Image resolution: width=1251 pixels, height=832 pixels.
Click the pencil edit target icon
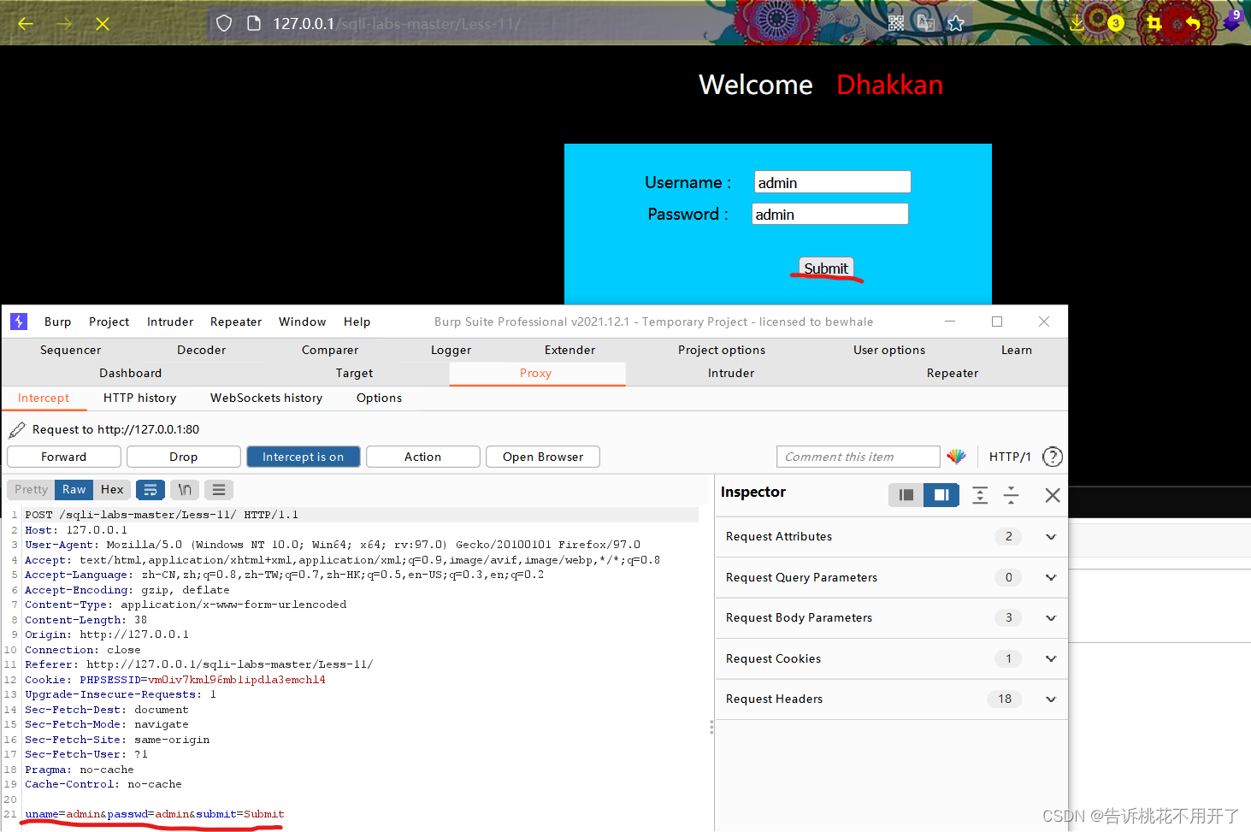pyautogui.click(x=17, y=429)
